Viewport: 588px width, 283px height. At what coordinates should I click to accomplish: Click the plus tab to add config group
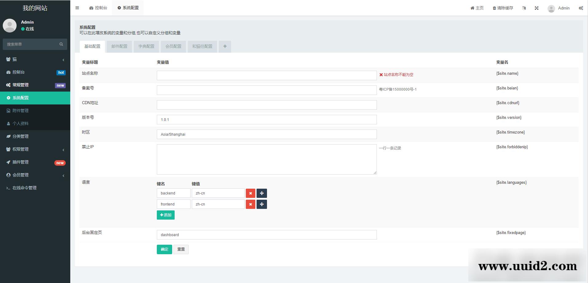pos(225,47)
